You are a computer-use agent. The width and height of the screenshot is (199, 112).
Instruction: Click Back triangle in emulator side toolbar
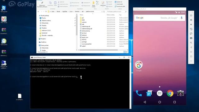coord(191,47)
